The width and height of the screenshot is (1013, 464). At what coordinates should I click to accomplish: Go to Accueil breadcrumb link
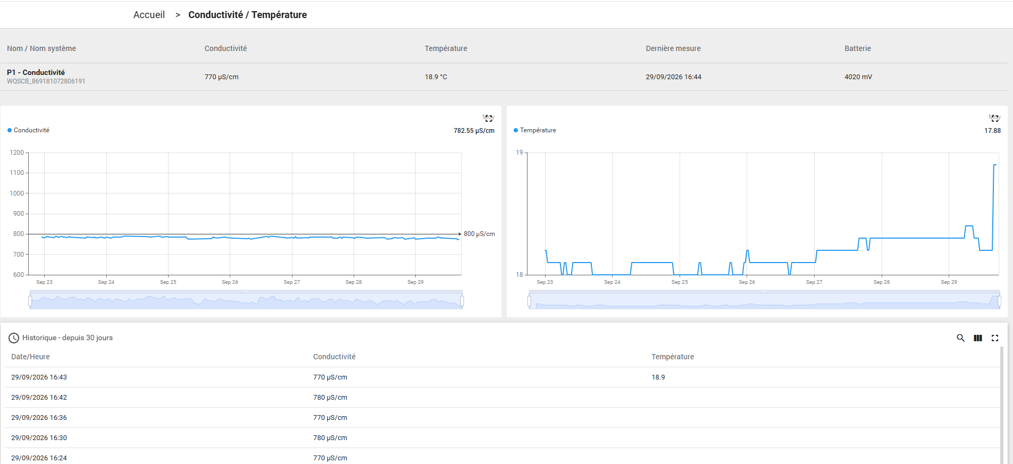(x=149, y=15)
